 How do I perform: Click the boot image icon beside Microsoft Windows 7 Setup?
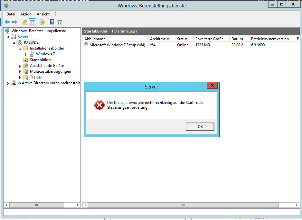86,45
